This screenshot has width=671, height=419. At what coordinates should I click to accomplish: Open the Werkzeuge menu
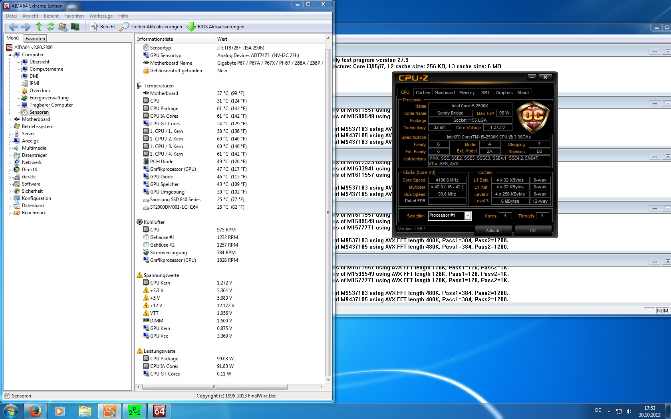point(101,16)
